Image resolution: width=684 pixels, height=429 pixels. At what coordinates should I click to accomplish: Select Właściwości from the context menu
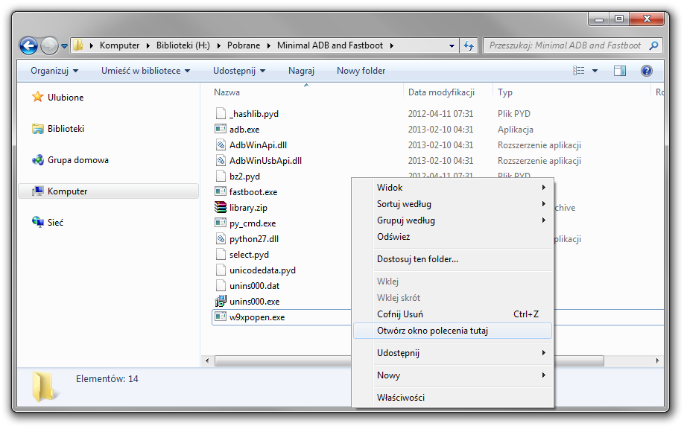click(x=401, y=398)
